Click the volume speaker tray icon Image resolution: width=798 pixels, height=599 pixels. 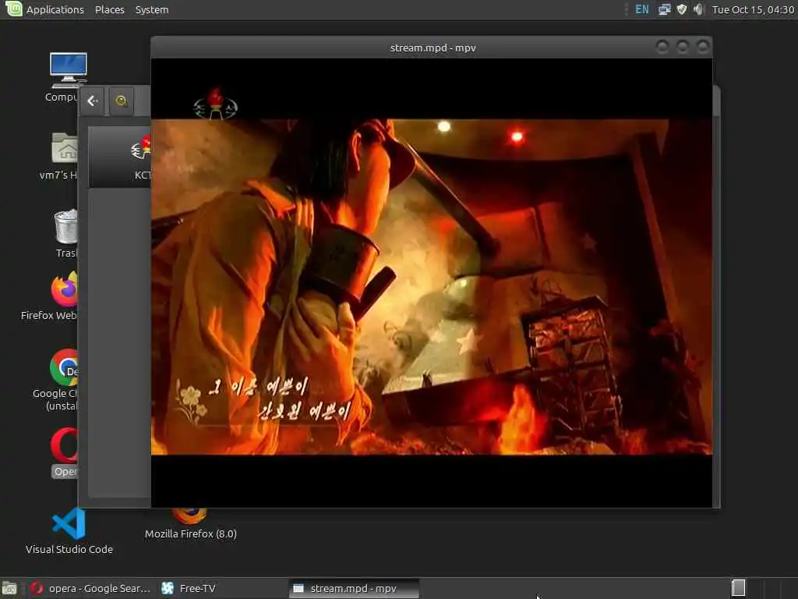(x=698, y=9)
